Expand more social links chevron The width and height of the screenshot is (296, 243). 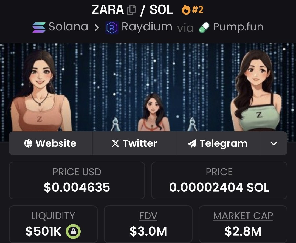coord(274,143)
